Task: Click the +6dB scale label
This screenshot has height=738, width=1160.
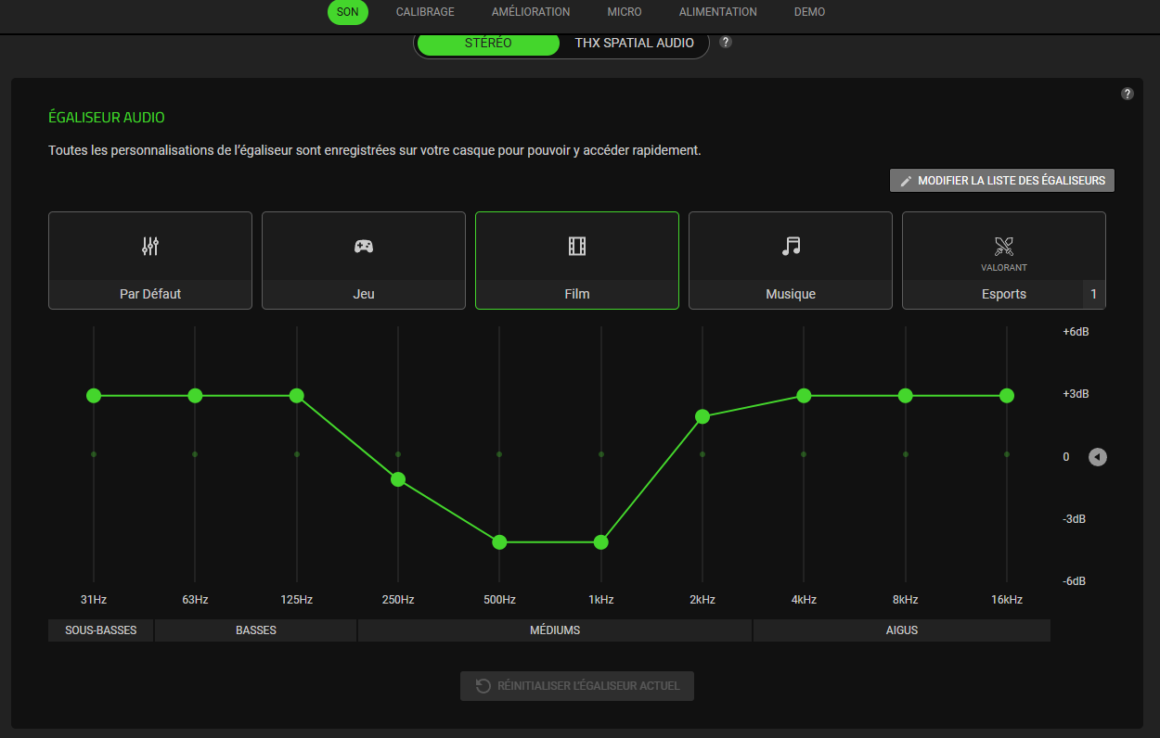Action: (x=1076, y=332)
